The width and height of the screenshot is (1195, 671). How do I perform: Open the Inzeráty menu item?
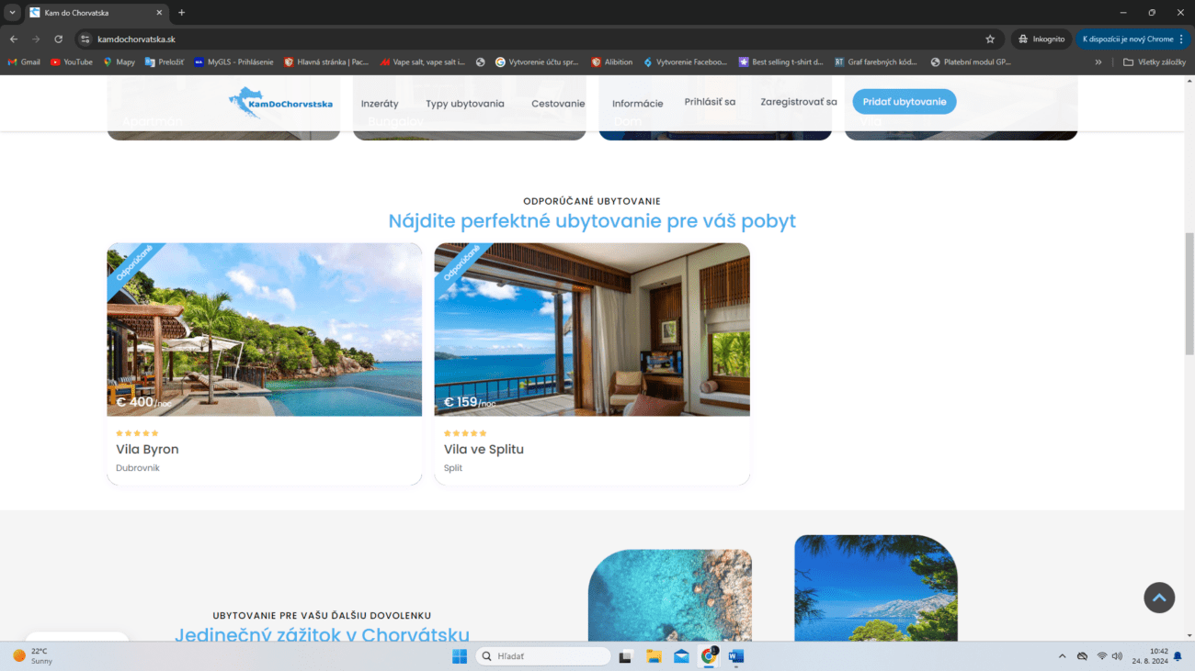click(380, 104)
